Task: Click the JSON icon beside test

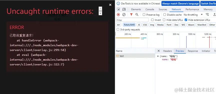Action: click(x=118, y=56)
